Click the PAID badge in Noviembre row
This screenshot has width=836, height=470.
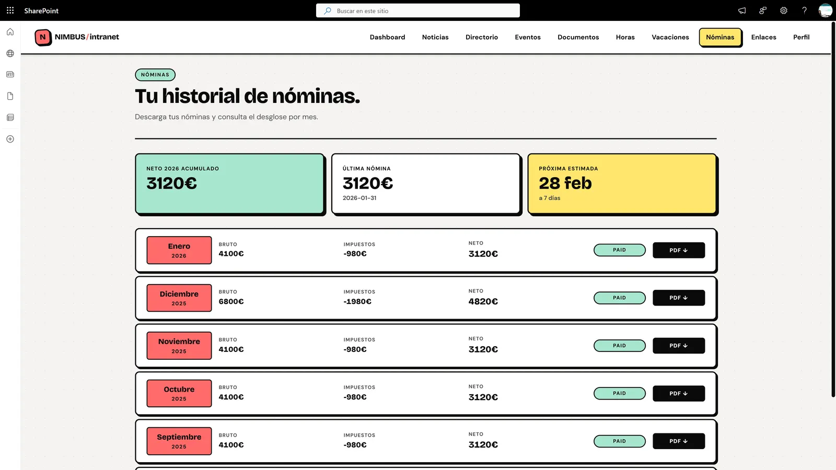620,346
